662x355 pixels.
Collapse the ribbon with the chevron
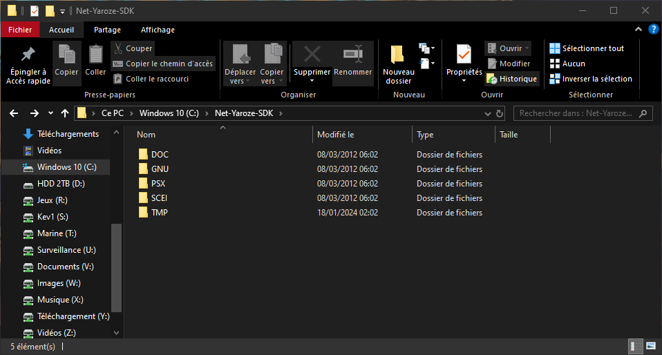[639, 29]
